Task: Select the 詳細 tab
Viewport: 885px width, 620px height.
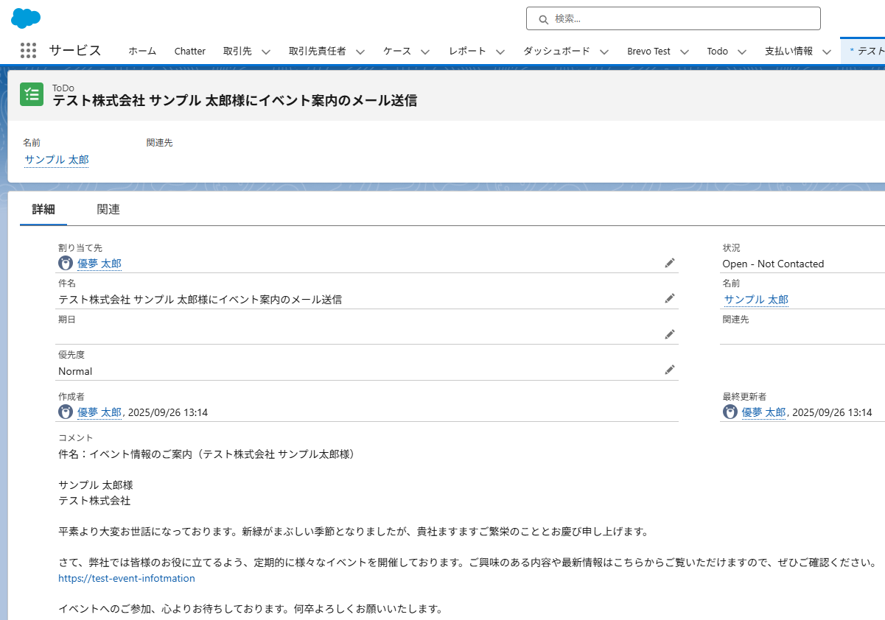Action: pos(43,210)
